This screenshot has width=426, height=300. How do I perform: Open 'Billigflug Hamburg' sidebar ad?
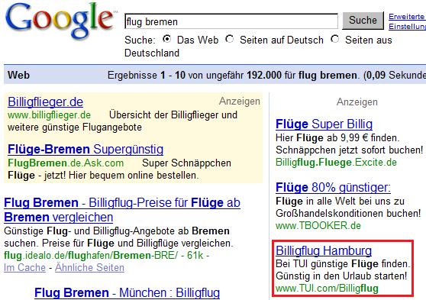[324, 250]
